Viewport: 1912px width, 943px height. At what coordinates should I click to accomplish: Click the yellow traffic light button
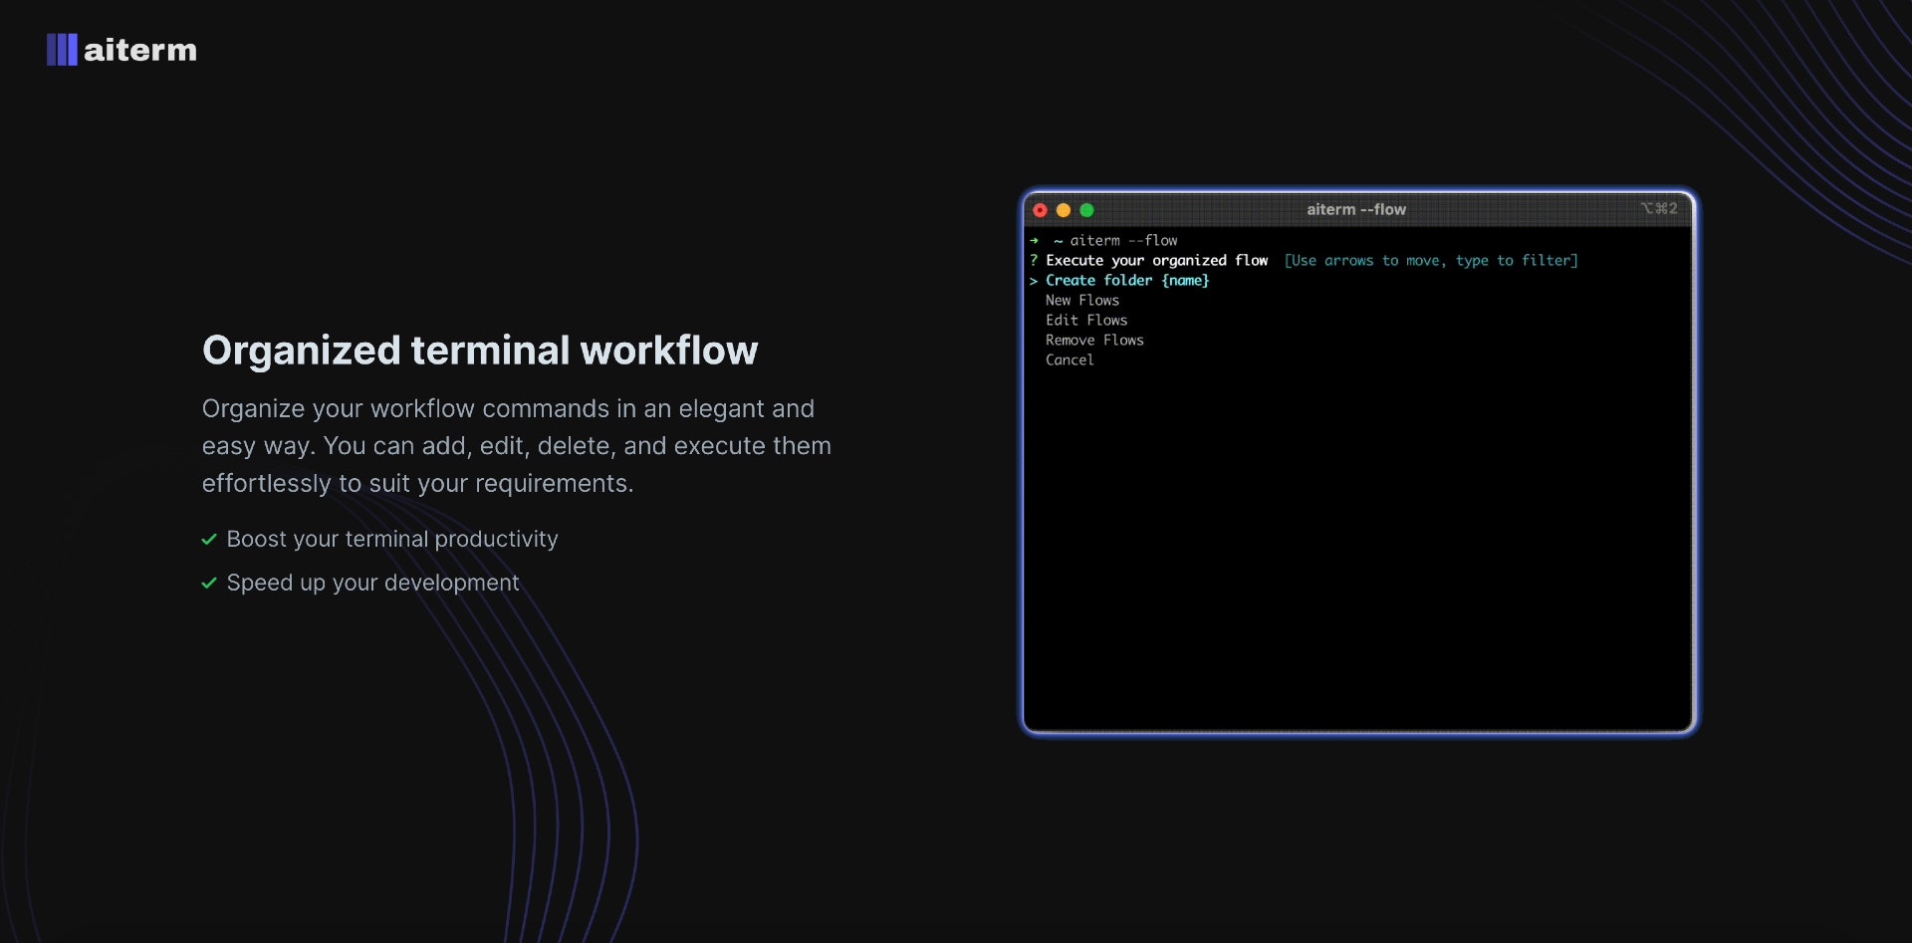tap(1065, 210)
